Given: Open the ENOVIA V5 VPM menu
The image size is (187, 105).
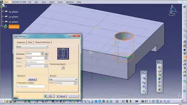Looking at the screenshot, I should [x=19, y=2].
